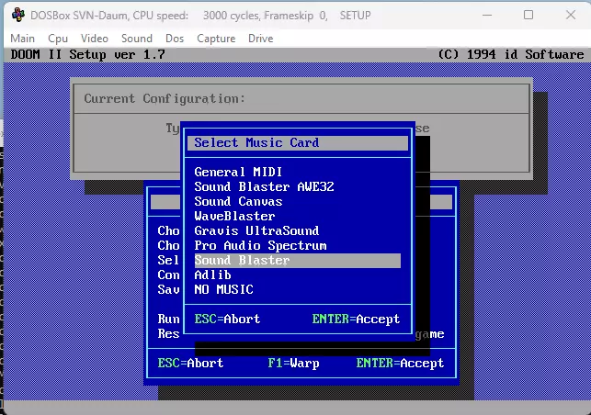
Task: Maximize the DOSBox window
Action: [x=528, y=15]
